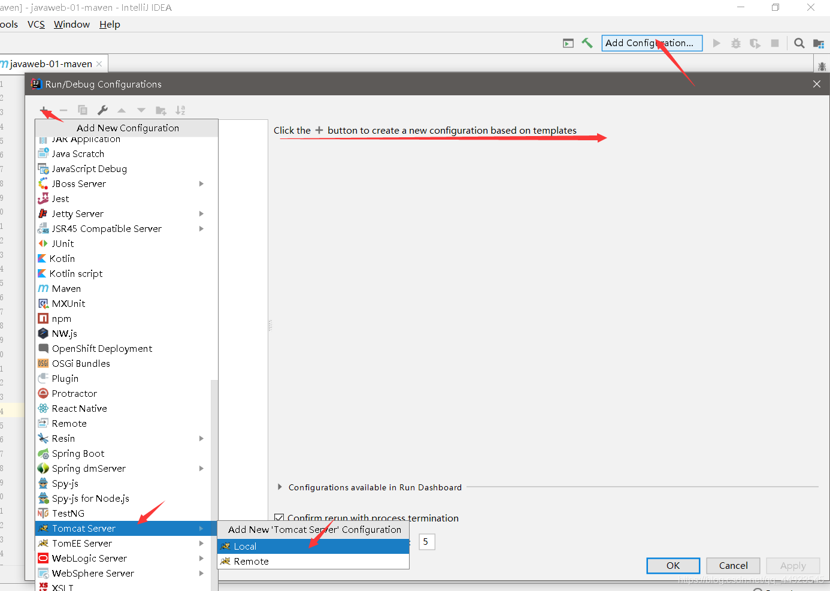The image size is (830, 591).
Task: Click the Build project hammer icon
Action: 587,43
